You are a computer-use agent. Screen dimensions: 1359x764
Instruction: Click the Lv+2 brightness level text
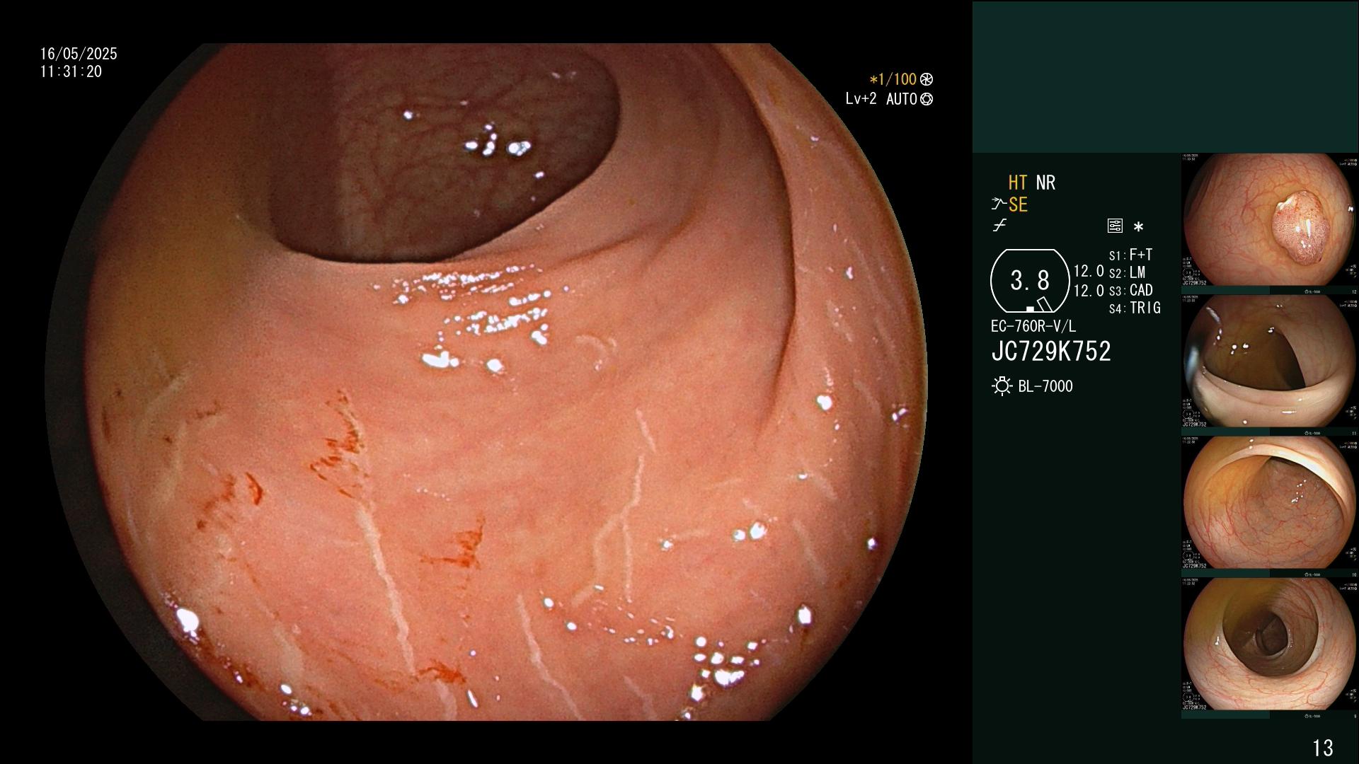861,99
